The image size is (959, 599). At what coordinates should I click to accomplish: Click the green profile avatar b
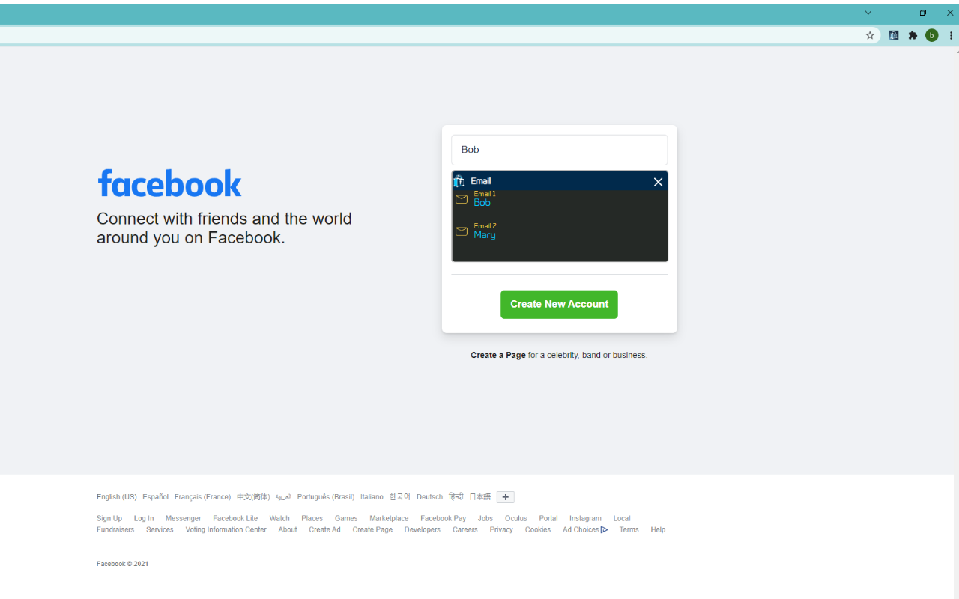(x=931, y=35)
